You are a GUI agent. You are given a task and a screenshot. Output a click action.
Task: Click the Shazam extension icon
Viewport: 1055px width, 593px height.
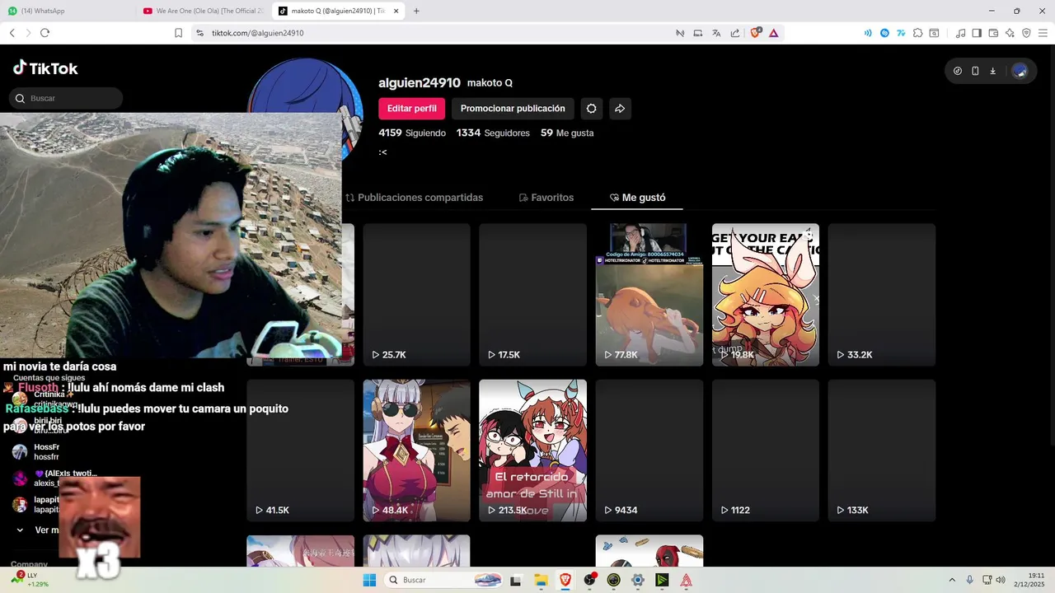coord(884,33)
